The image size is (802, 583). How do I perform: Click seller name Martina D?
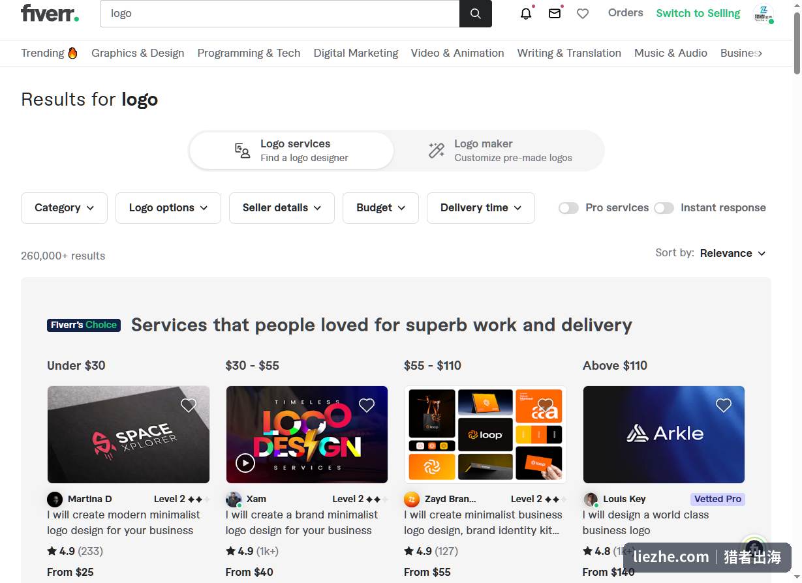click(90, 499)
